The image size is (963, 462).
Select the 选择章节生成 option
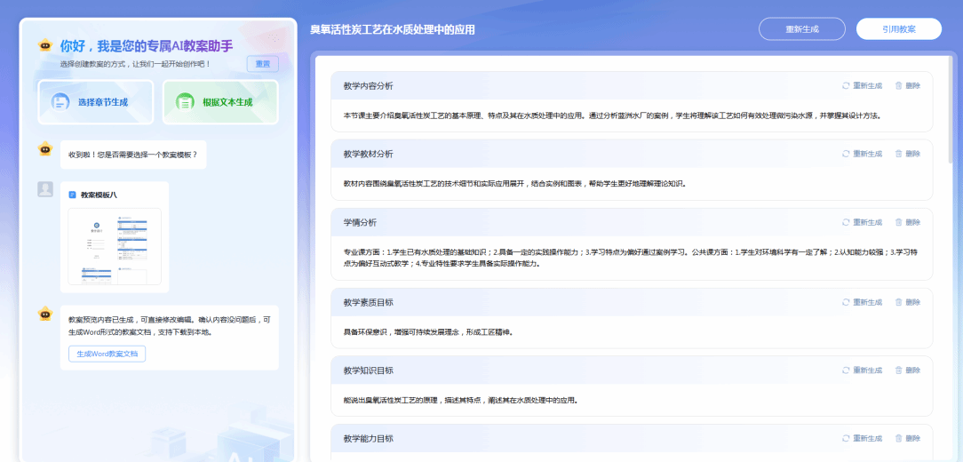pos(95,102)
